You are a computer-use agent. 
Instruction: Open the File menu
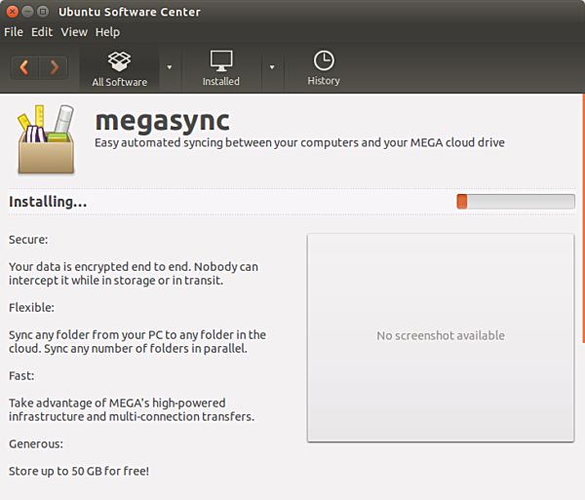tap(14, 32)
